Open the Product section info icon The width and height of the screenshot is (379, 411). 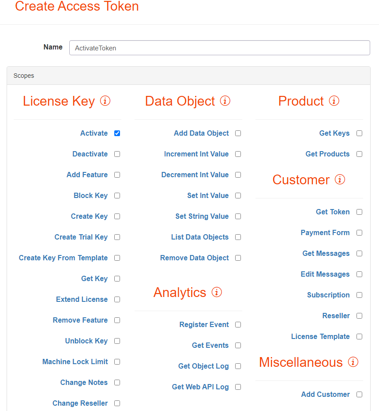click(x=334, y=101)
